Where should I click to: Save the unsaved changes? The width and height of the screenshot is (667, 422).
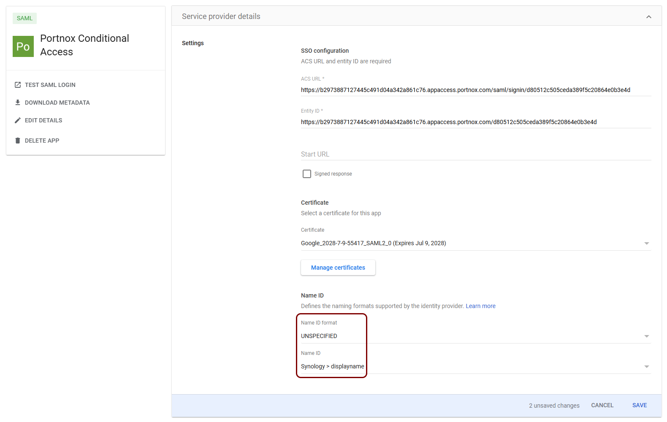pos(639,405)
